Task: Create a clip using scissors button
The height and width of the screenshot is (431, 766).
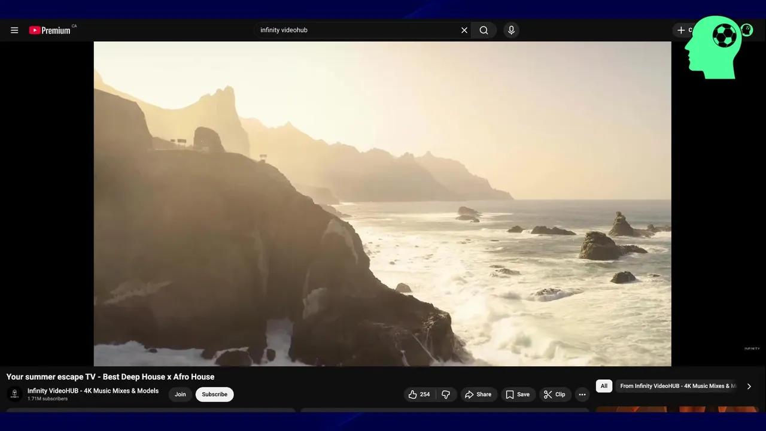Action: (x=554, y=394)
